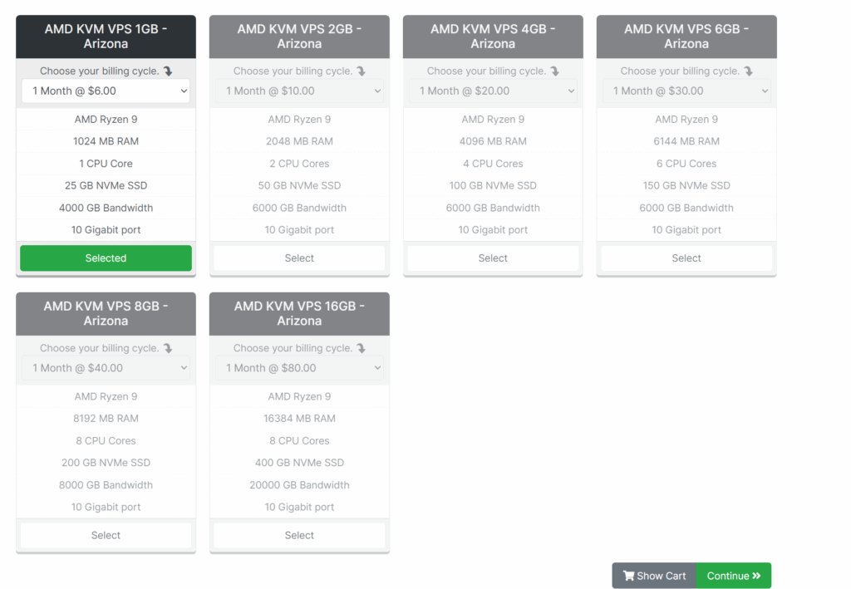Click the 2 CPU Cores text
The image size is (851, 589).
(x=299, y=164)
